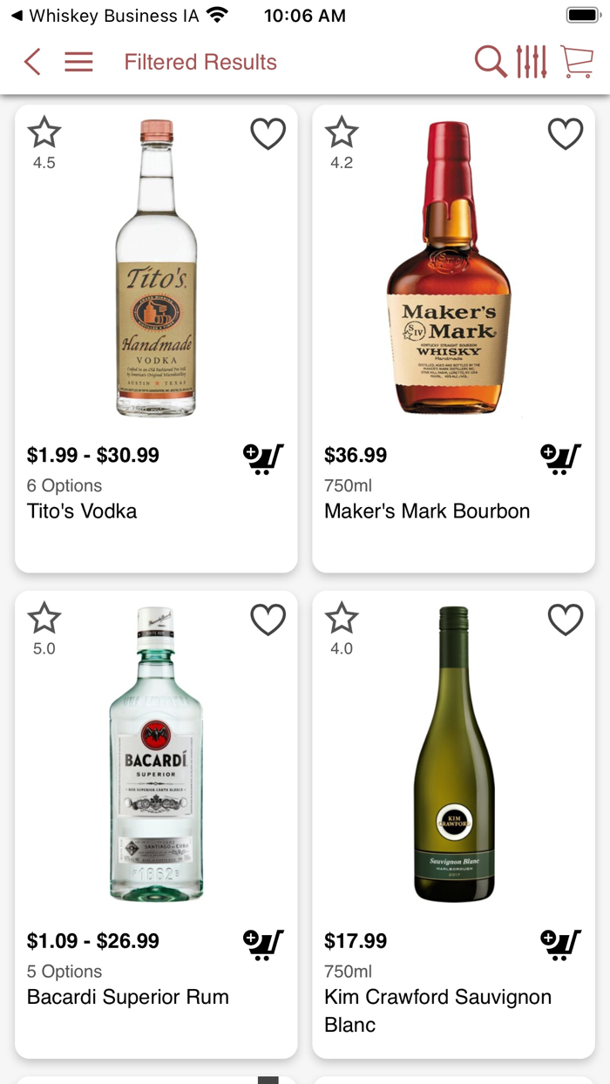Favorite Maker's Mark Bourbon with the heart
The height and width of the screenshot is (1084, 610).
pyautogui.click(x=566, y=133)
